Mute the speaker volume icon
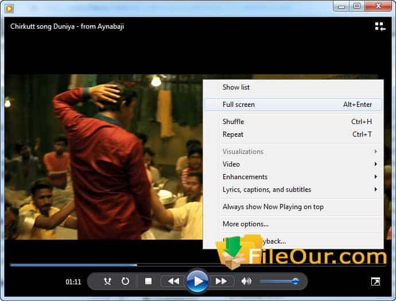Viewport: 396px width, 301px height. (246, 281)
